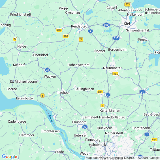Click the Map data copyright text
Screen dimensions: 160x160
coord(123,158)
